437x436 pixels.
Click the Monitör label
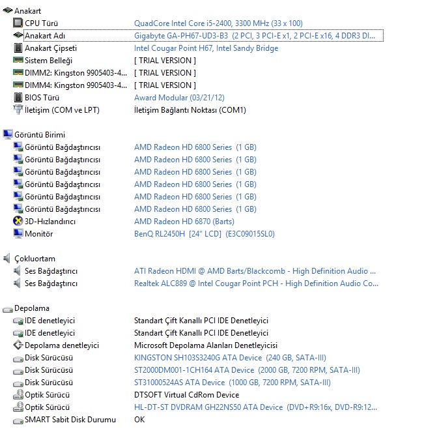tap(38, 234)
